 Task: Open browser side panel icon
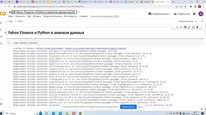click(x=195, y=6)
